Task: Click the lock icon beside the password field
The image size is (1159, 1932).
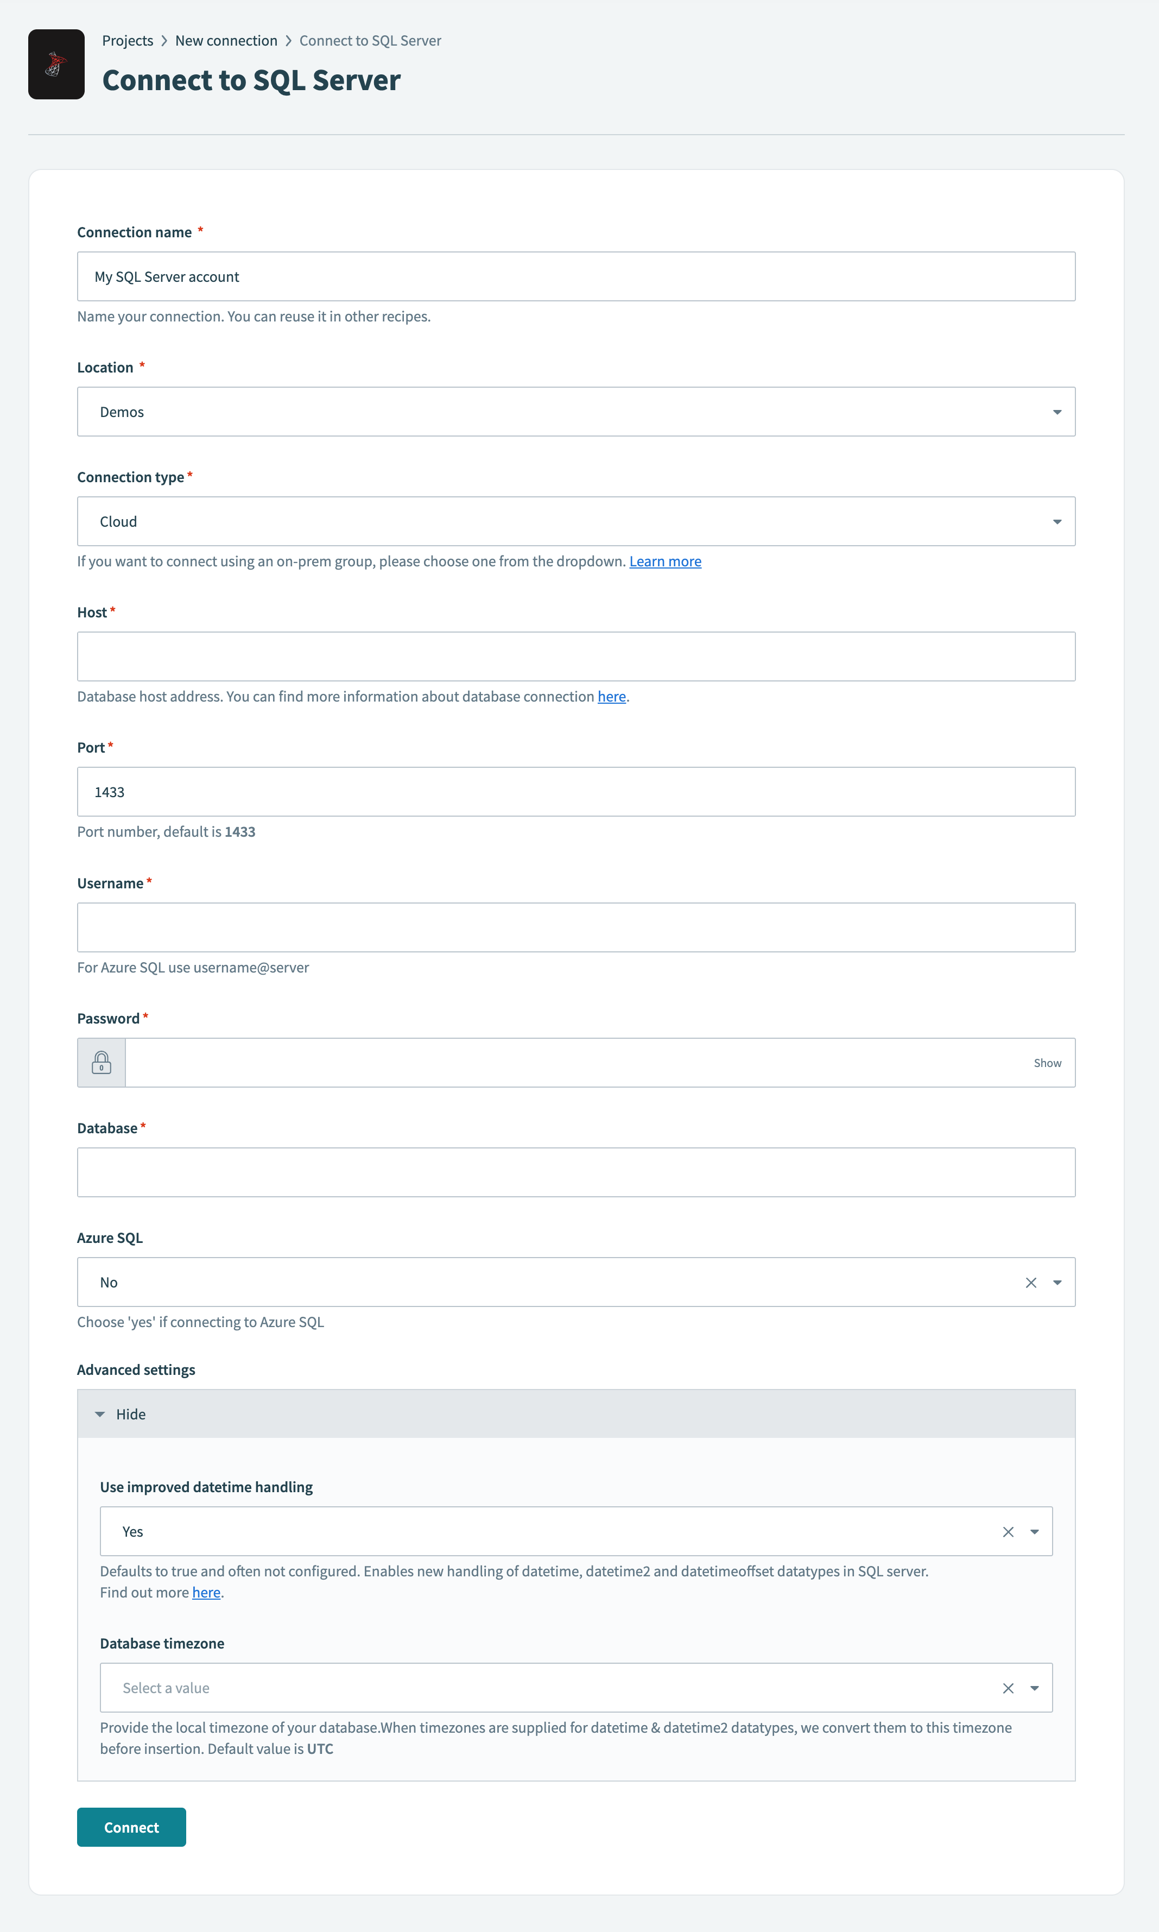Action: click(101, 1062)
